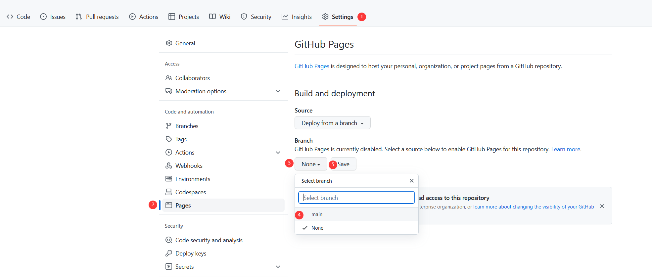This screenshot has width=652, height=278.
Task: Close the Select branch popup
Action: coord(412,181)
